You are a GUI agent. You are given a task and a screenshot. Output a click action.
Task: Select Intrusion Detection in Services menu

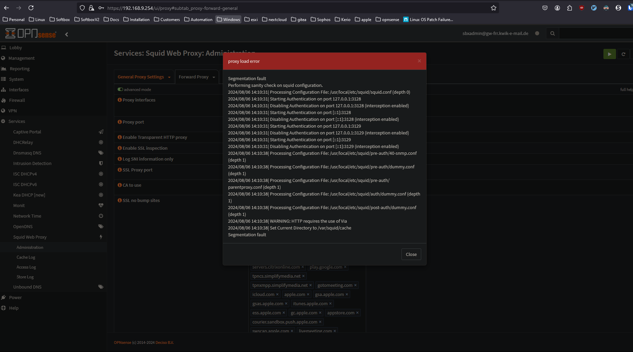pyautogui.click(x=32, y=164)
